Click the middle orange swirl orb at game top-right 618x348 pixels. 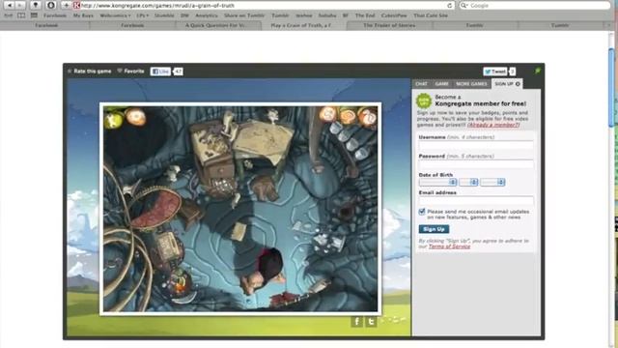click(x=349, y=116)
